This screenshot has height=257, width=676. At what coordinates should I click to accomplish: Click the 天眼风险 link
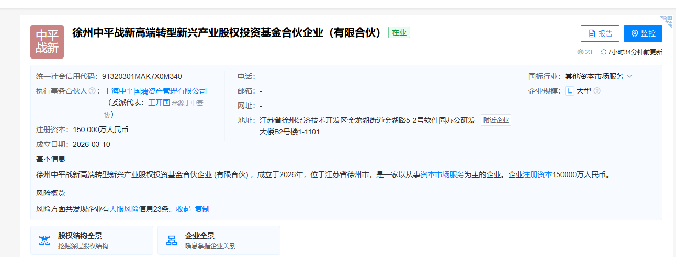pyautogui.click(x=124, y=209)
